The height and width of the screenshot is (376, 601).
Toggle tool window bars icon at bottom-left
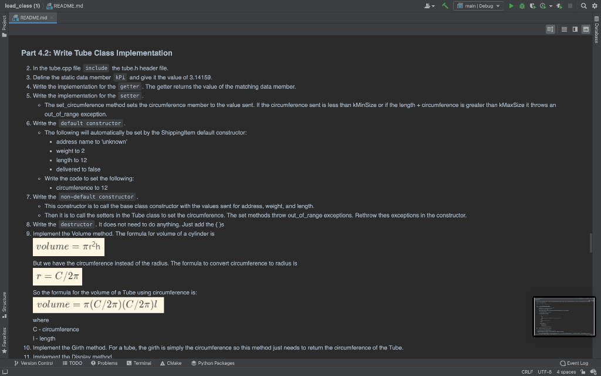5,372
